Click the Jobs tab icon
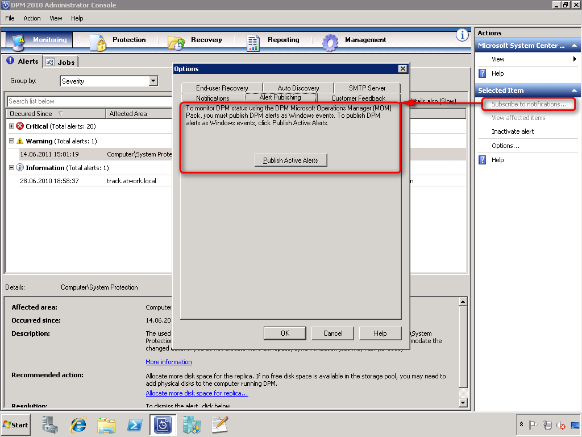The height and width of the screenshot is (437, 582). [x=50, y=62]
